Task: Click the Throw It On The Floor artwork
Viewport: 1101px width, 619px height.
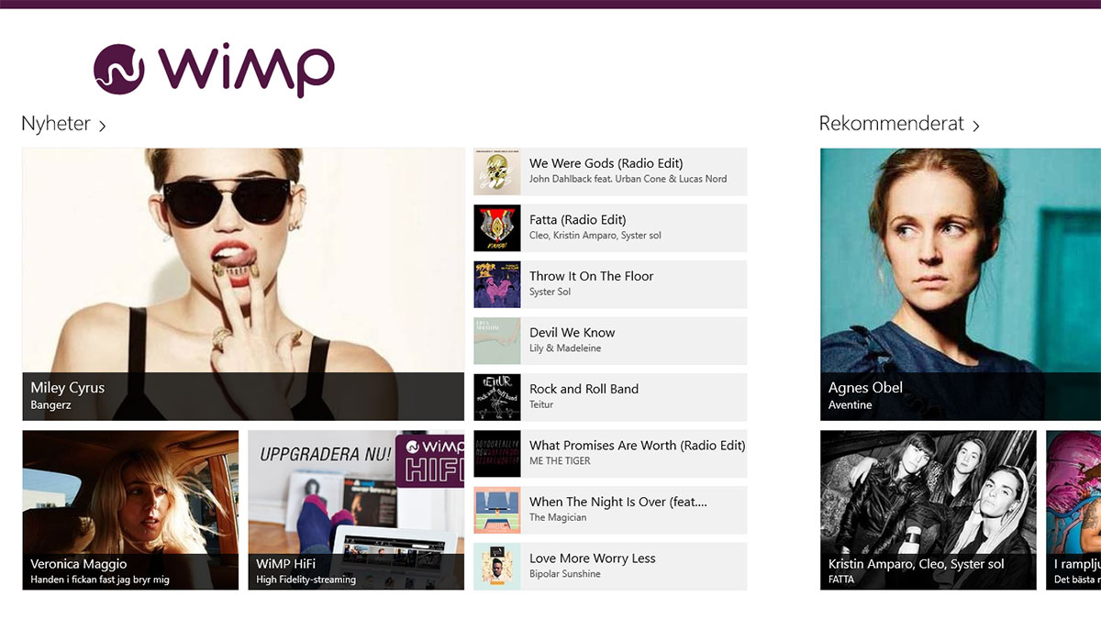Action: point(497,284)
